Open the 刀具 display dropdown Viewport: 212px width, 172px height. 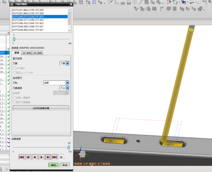64,63
